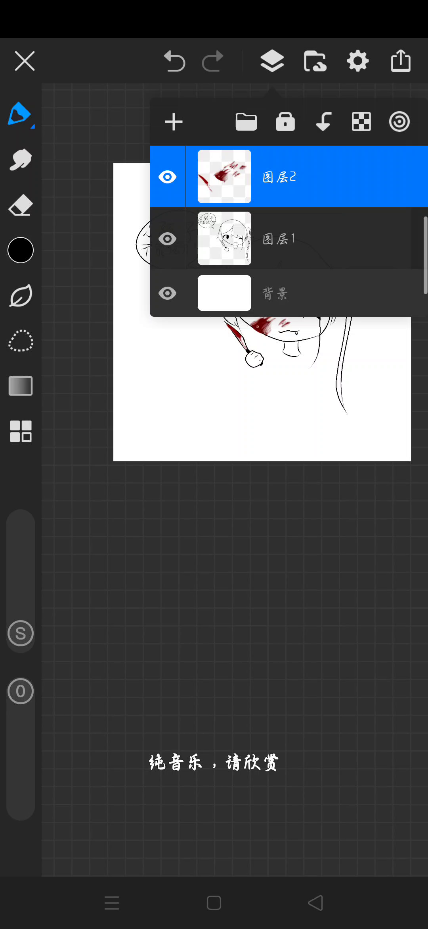Hide the 背景 background layer
The height and width of the screenshot is (929, 428).
[x=167, y=293]
